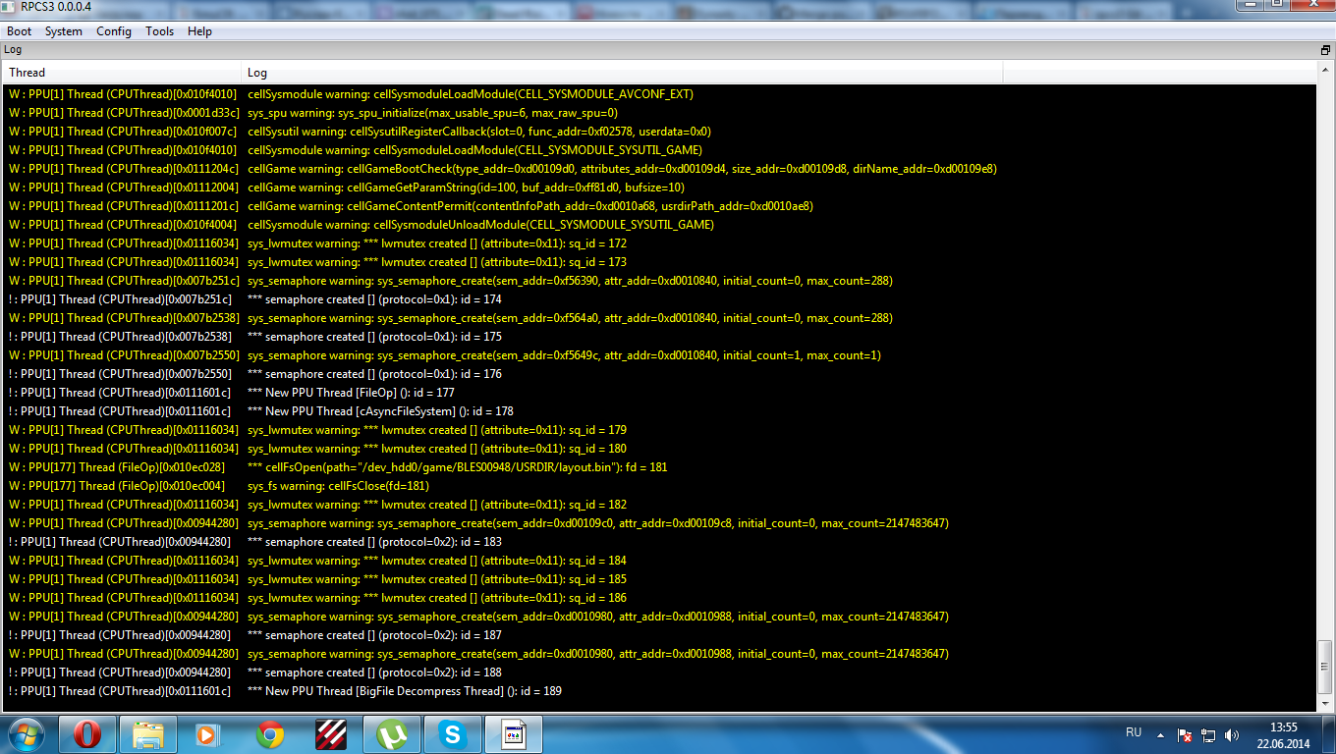The width and height of the screenshot is (1336, 754).
Task: Select the cellGameBootCheck warning row
Action: 659,169
